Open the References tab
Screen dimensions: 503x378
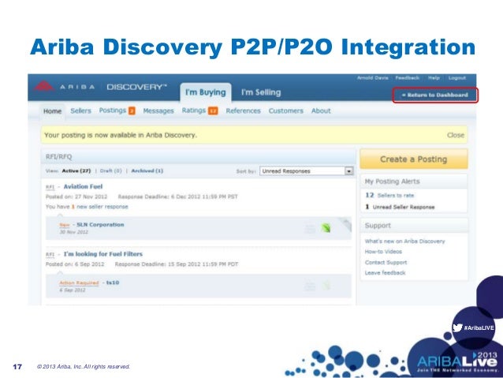pyautogui.click(x=243, y=110)
